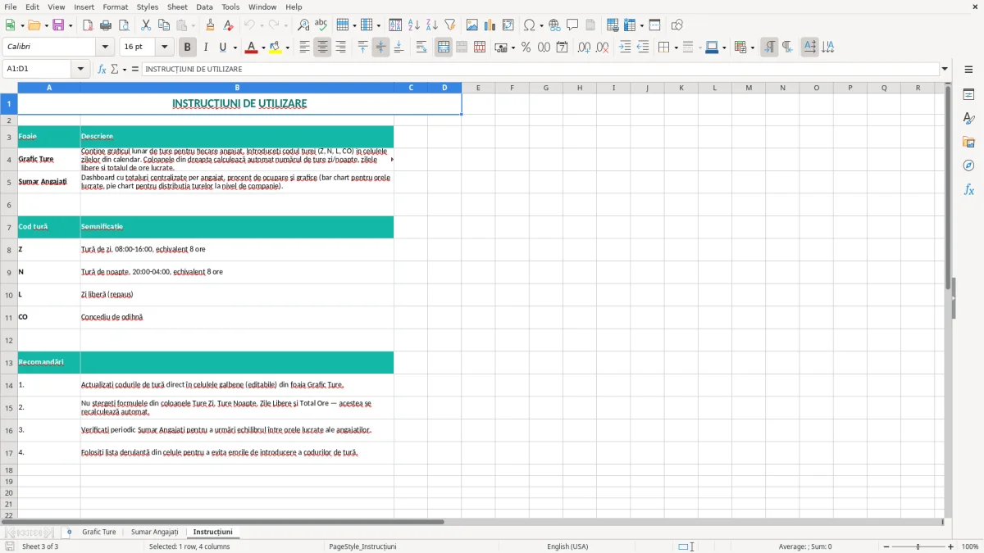The width and height of the screenshot is (984, 553).
Task: Open the sidebar Properties panel icon
Action: (968, 95)
